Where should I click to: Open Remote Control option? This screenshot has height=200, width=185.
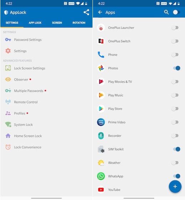pyautogui.click(x=46, y=102)
